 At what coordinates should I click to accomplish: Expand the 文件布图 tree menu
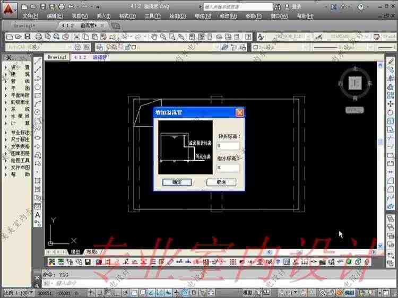coord(17,168)
